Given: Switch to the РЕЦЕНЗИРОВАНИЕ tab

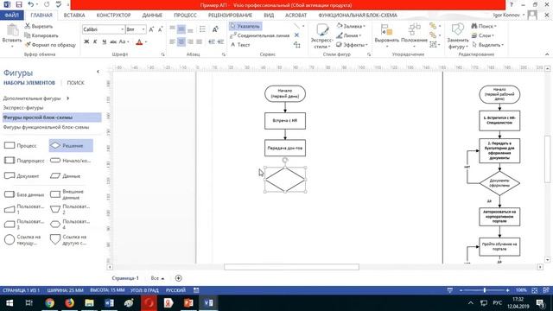Looking at the screenshot, I should coord(230,16).
